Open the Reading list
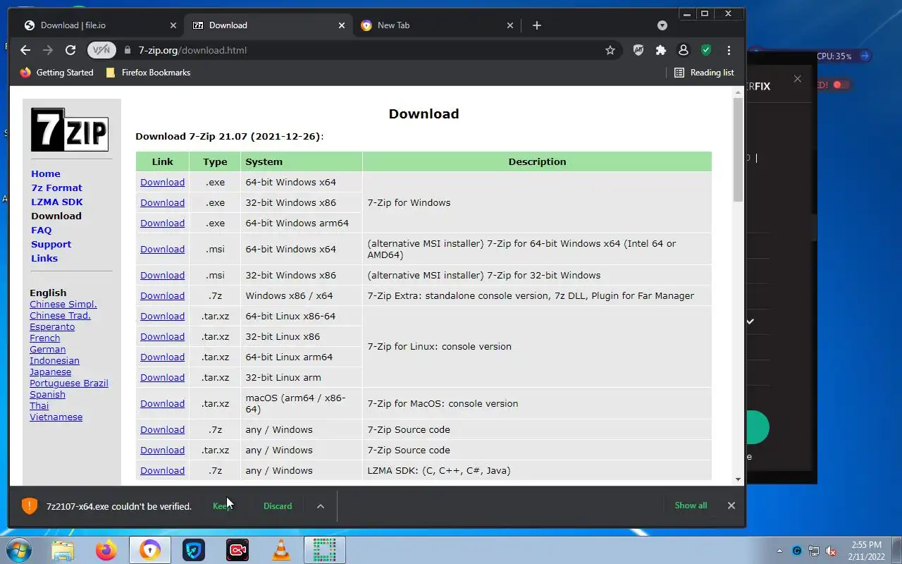Screen dimensions: 902x564 [704, 73]
